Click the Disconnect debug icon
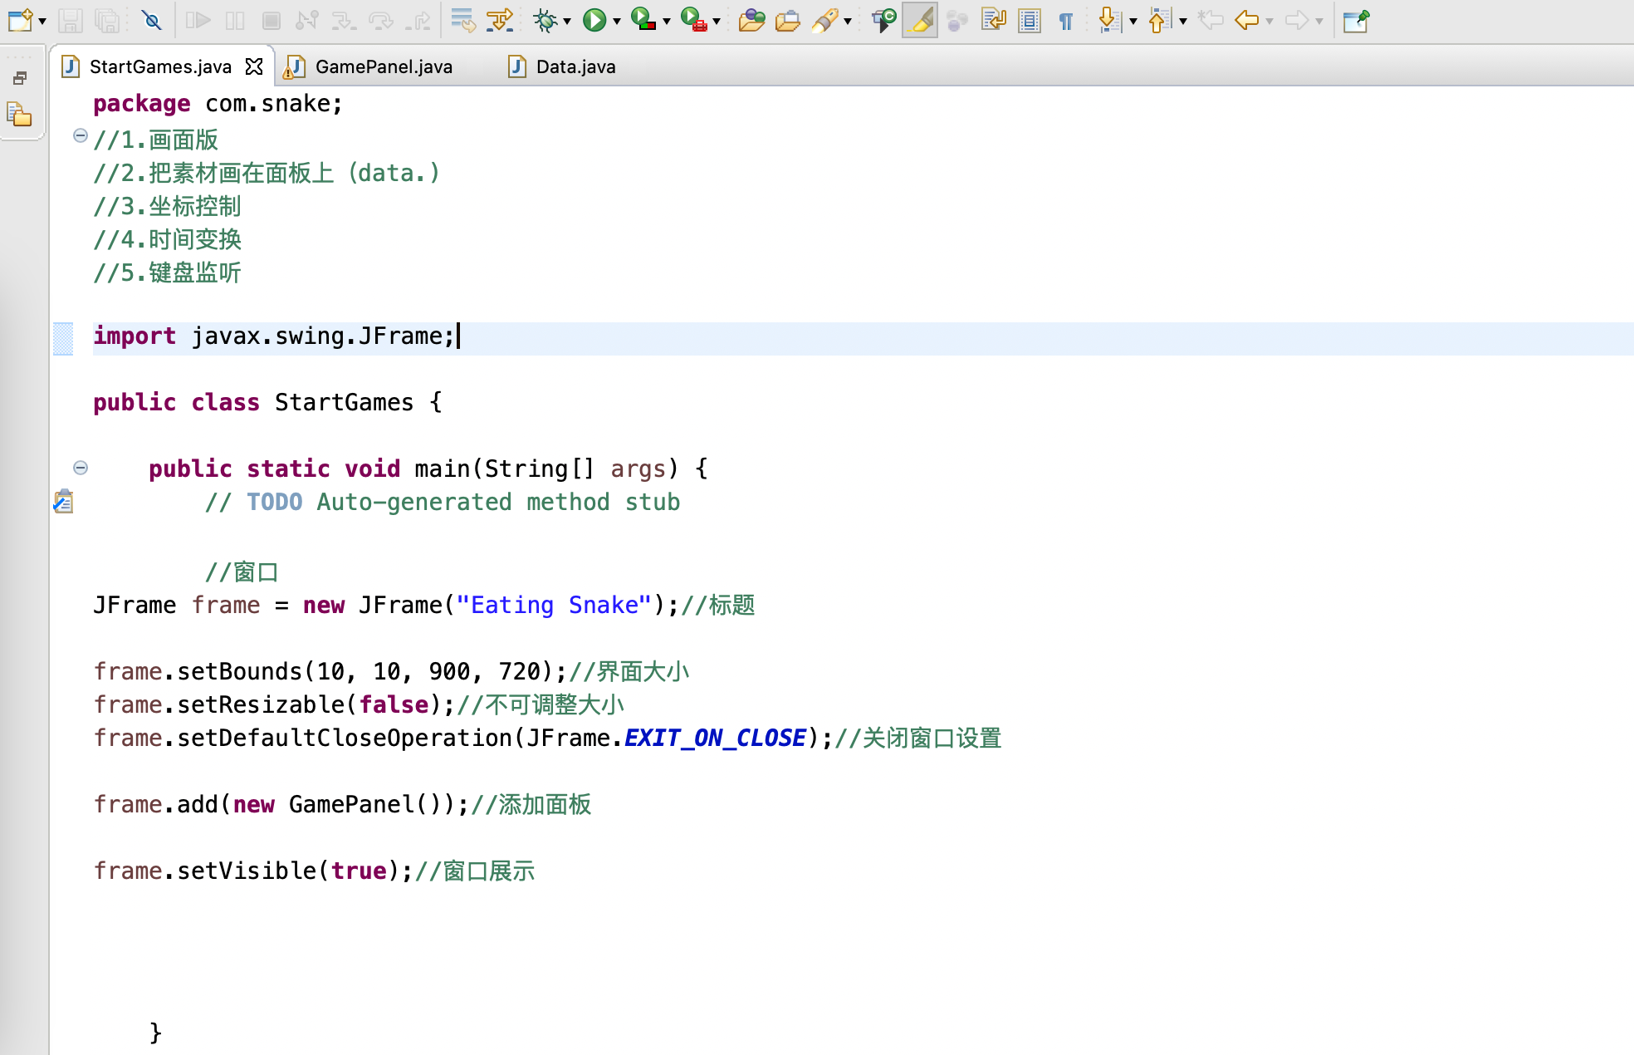 307,20
